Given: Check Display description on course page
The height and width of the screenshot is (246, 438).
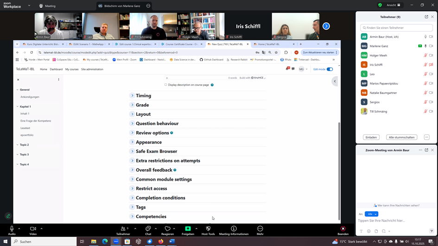Looking at the screenshot, I should pos(165,85).
